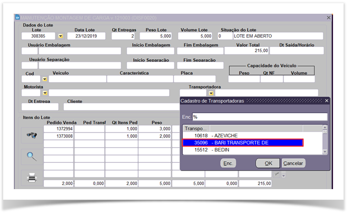Viewport: 351px width, 215px height.
Task: Open the Cod veículo dropdown arrow
Action: tap(44, 79)
